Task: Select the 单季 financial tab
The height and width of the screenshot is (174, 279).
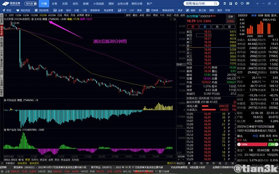Action: [x=254, y=15]
